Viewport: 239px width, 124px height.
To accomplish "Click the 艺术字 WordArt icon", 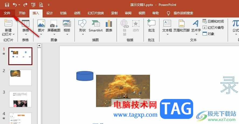I will [196, 23].
